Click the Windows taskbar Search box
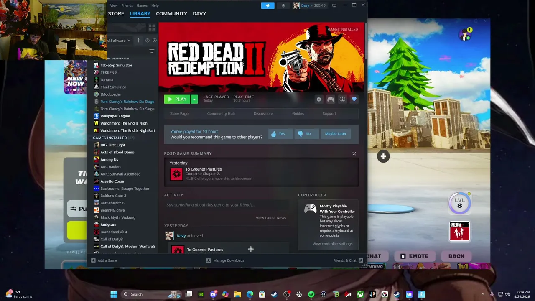Screen dimensions: 535x301 (150, 294)
